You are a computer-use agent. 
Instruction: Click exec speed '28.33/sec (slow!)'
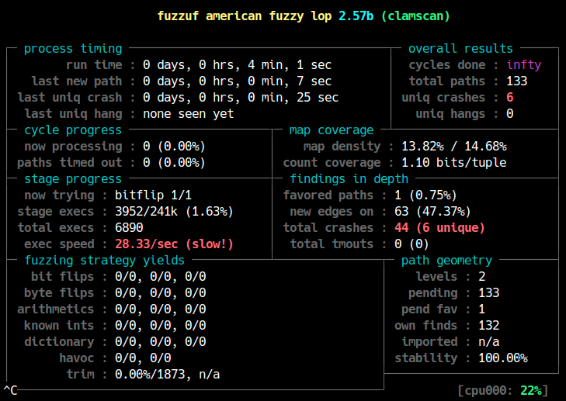(x=174, y=244)
